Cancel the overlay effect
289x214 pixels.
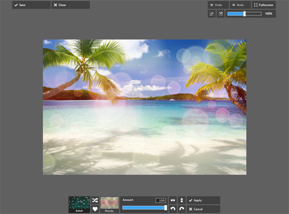[x=203, y=209]
